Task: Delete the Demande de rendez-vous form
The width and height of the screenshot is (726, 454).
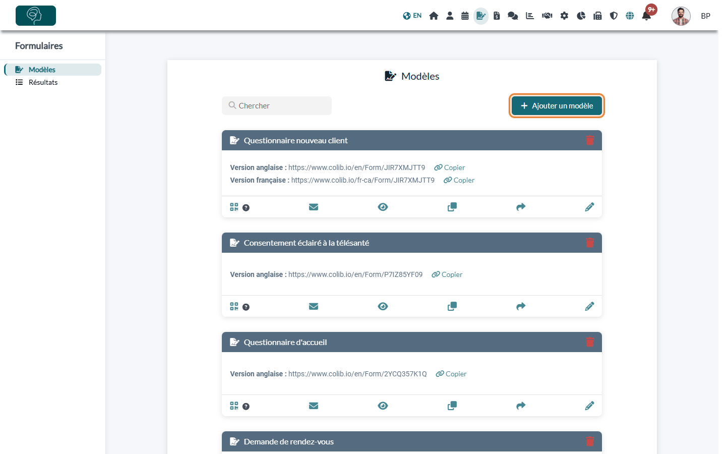Action: 590,441
